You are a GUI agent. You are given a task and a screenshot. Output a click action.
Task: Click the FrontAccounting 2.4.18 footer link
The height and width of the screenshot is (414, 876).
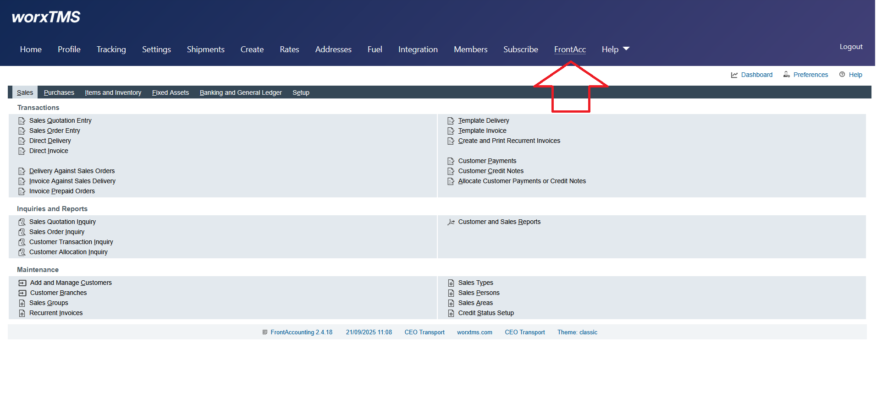(301, 332)
